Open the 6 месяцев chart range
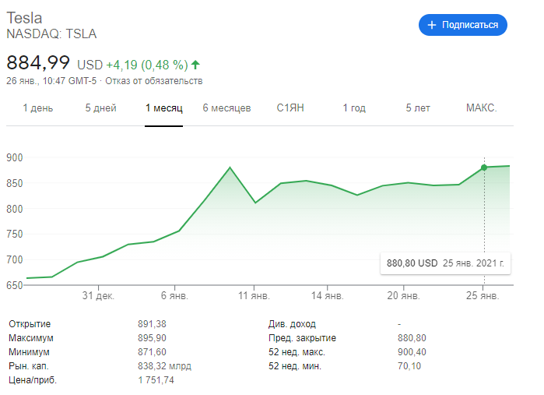Image resolution: width=544 pixels, height=395 pixels. pos(226,108)
